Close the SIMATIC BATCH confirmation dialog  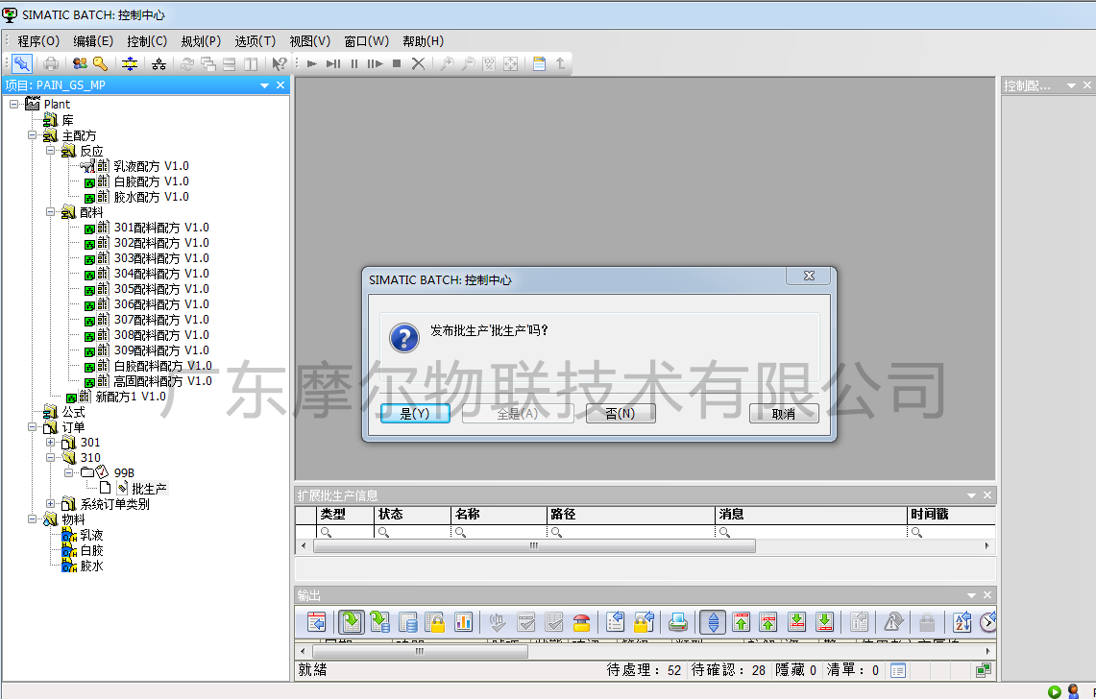809,277
